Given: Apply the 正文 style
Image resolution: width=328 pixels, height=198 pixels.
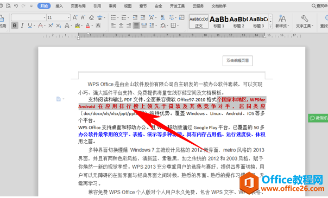Looking at the screenshot, I should click(199, 22).
